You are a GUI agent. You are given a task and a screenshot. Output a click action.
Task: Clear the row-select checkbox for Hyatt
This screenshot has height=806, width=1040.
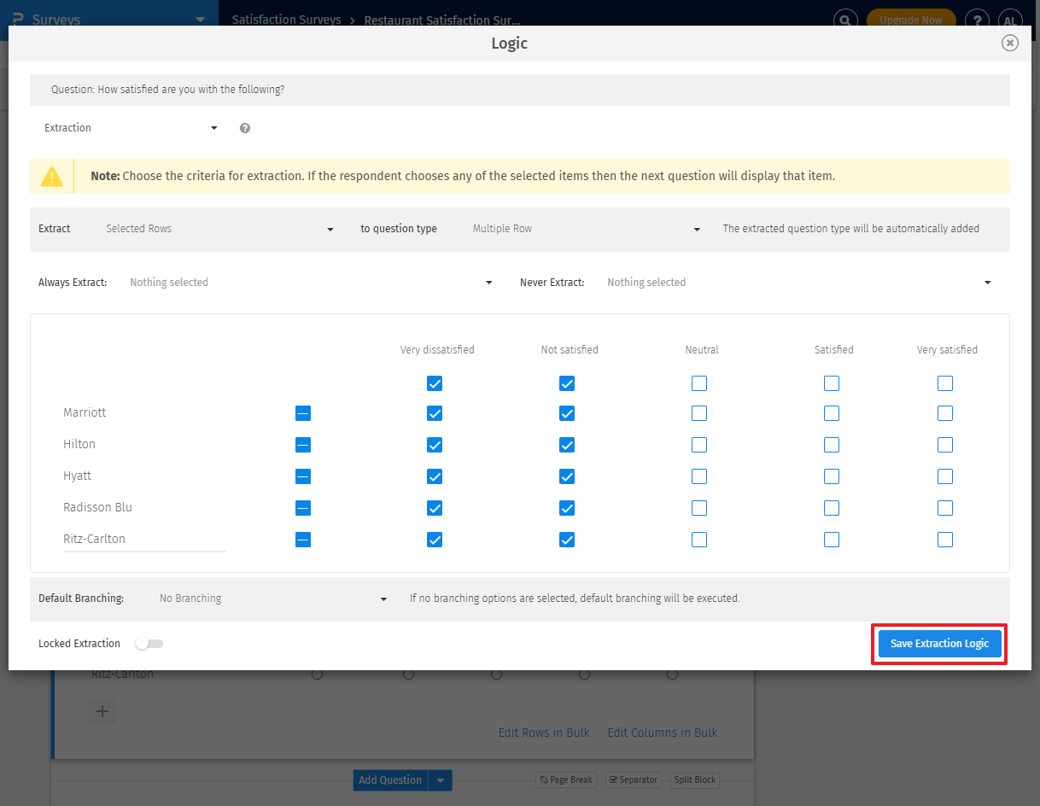tap(302, 476)
